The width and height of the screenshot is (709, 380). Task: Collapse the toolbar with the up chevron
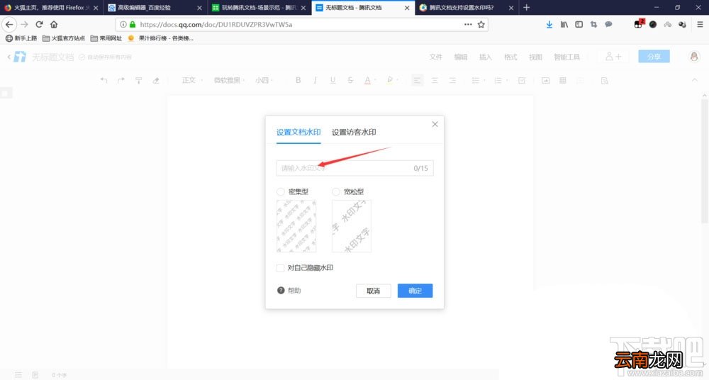pos(695,80)
